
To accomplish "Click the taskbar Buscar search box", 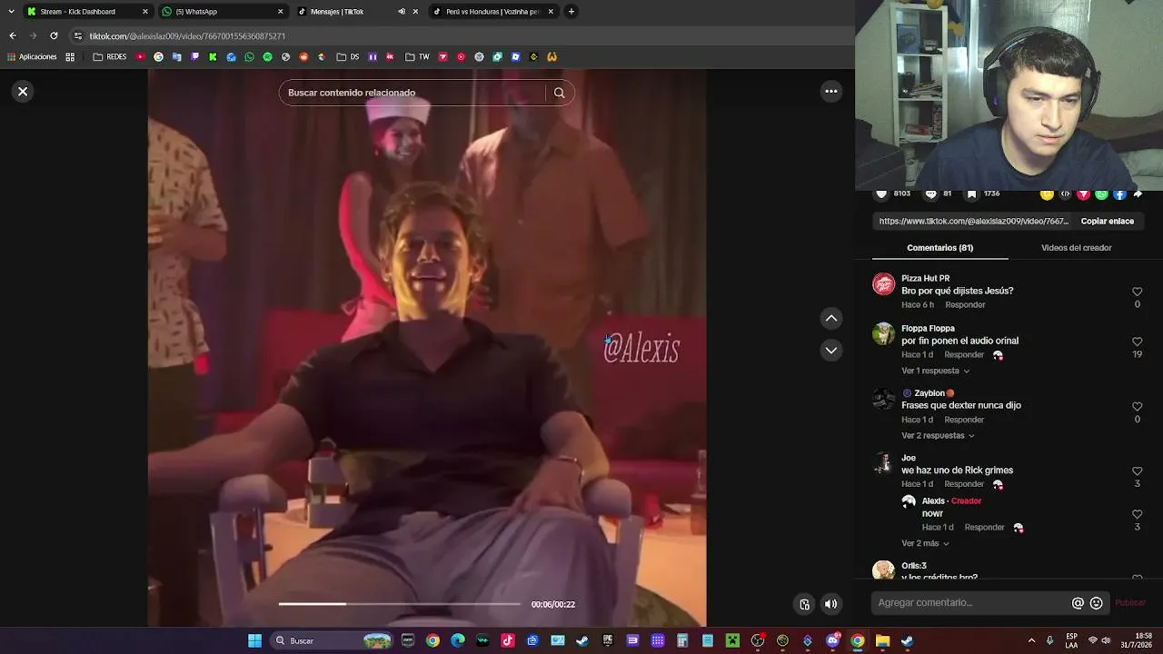I will 331,641.
